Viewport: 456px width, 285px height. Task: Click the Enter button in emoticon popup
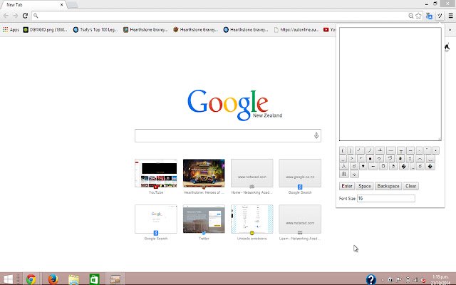pyautogui.click(x=347, y=186)
